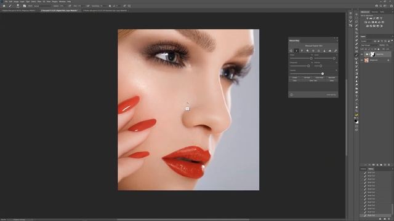Create a new layer from Layers footer
The height and width of the screenshot is (221, 394).
pos(385,165)
